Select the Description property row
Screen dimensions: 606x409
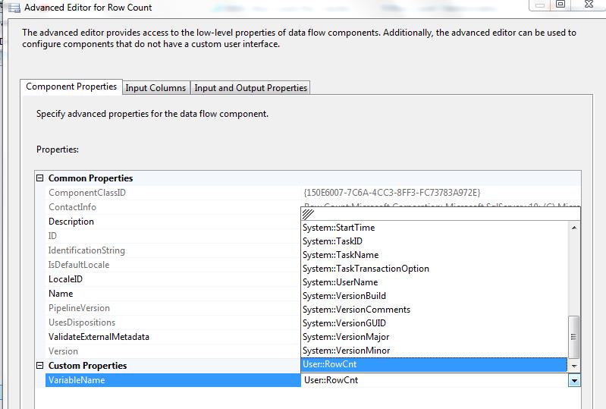tap(71, 222)
